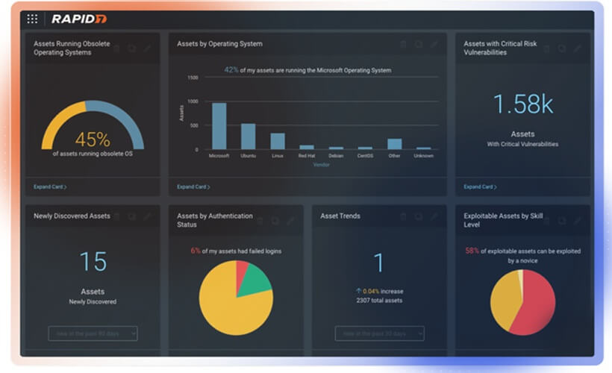Screen dimensions: 612x373
Task: Click the '6% of my assets had failed logins' text
Action: [x=236, y=251]
